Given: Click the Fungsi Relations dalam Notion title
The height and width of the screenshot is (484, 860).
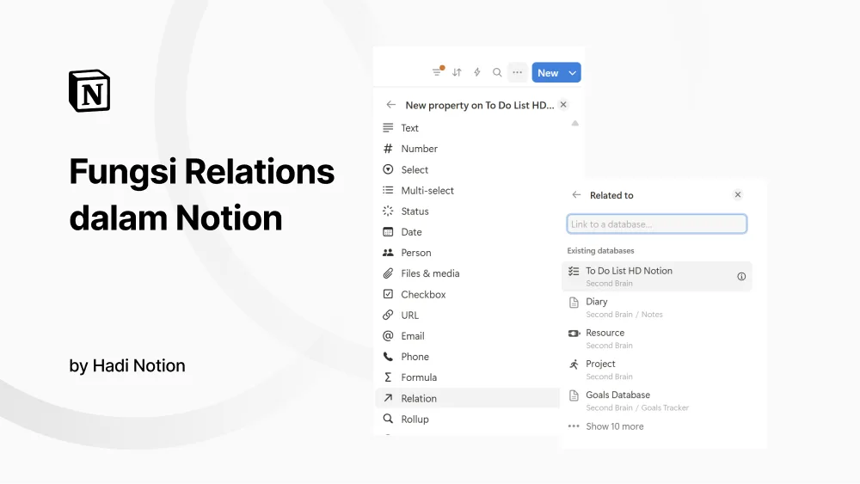Looking at the screenshot, I should (202, 194).
